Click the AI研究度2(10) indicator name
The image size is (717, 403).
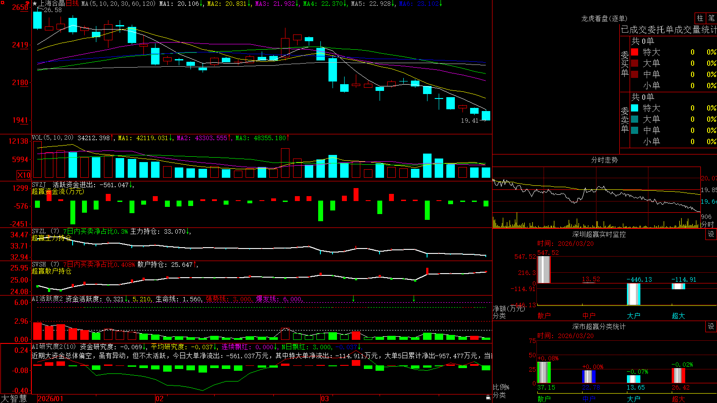(54, 347)
